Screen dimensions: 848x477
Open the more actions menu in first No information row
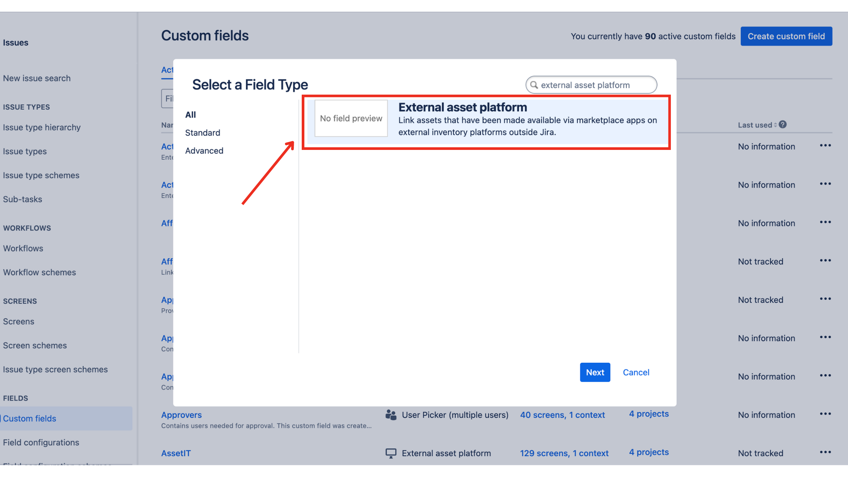(x=825, y=145)
